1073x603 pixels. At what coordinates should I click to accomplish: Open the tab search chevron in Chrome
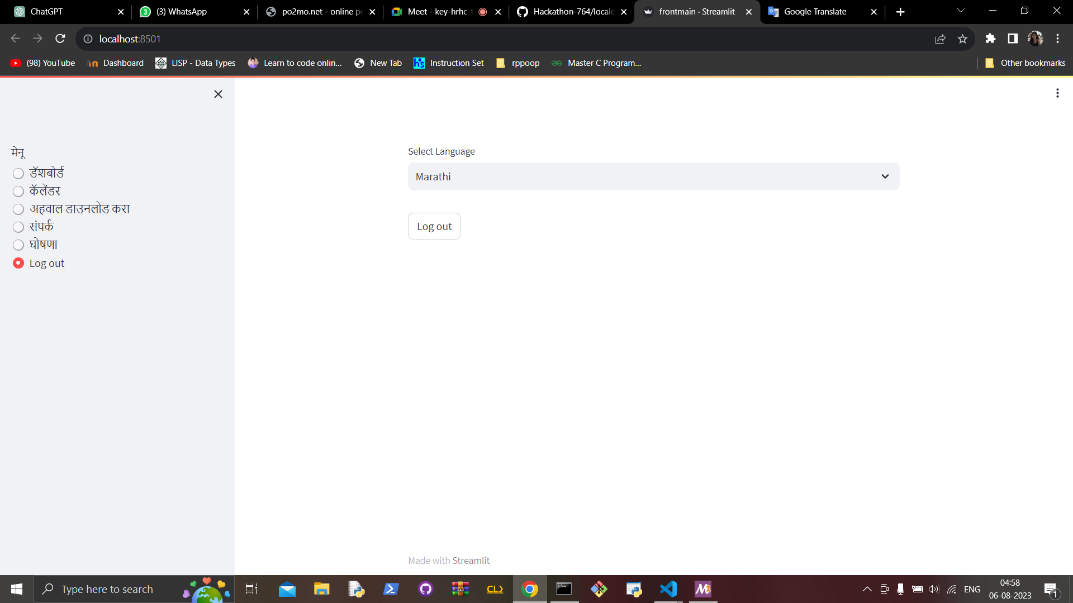pos(961,11)
